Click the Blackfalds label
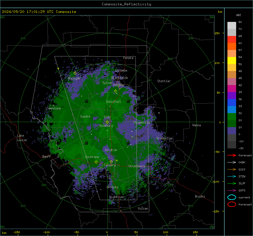The image size is (253, 236). (119, 78)
